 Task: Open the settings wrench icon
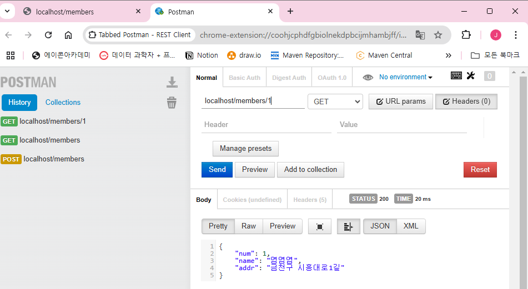point(471,75)
